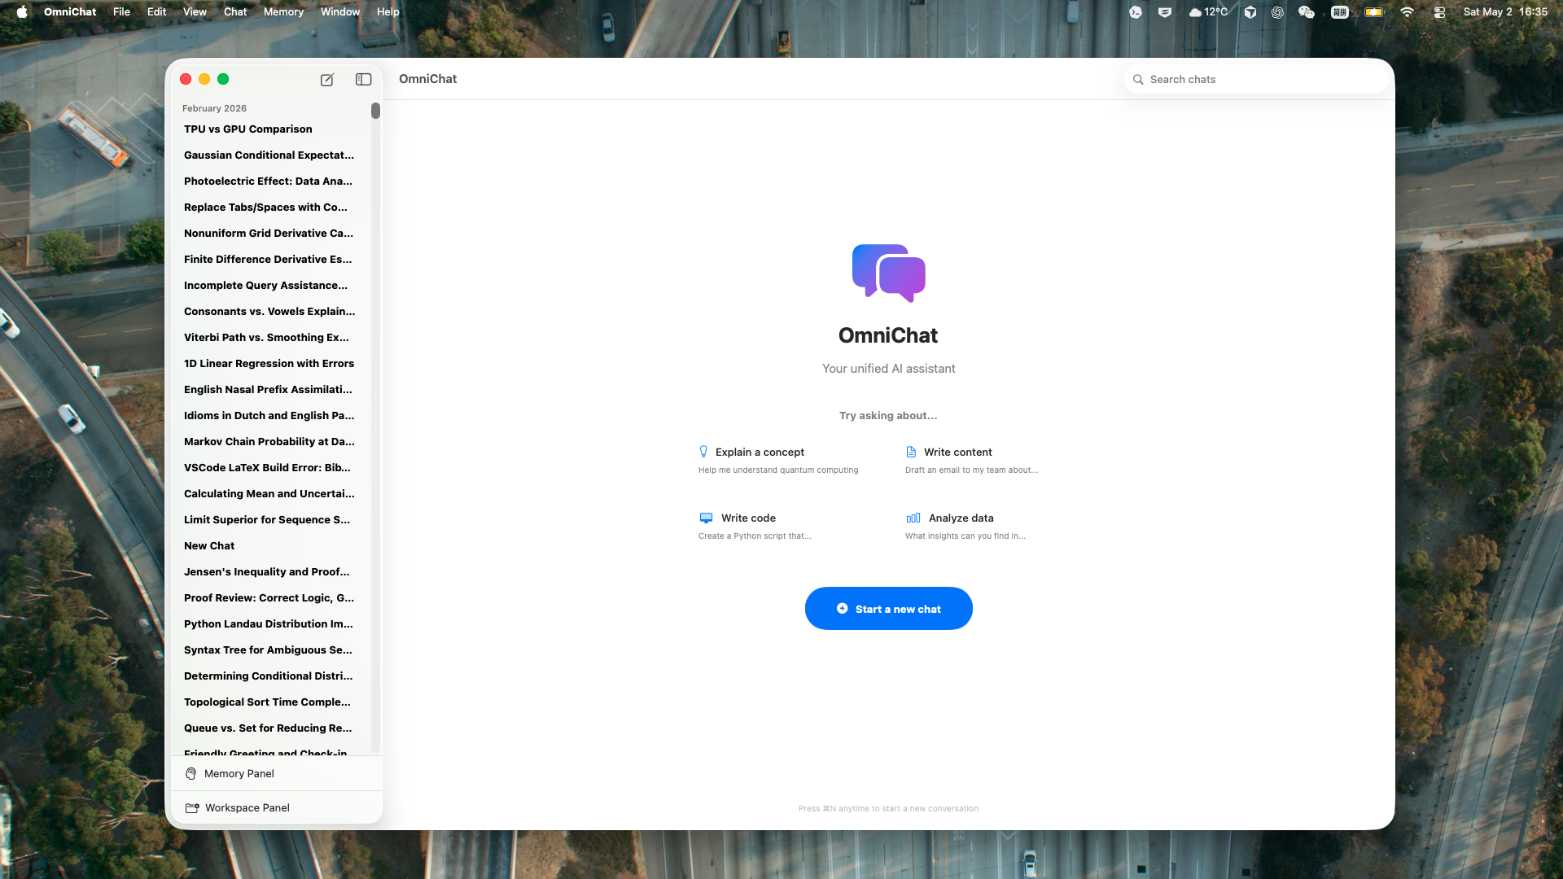
Task: Open the Incomplete Query Assistance... chat
Action: (x=272, y=286)
